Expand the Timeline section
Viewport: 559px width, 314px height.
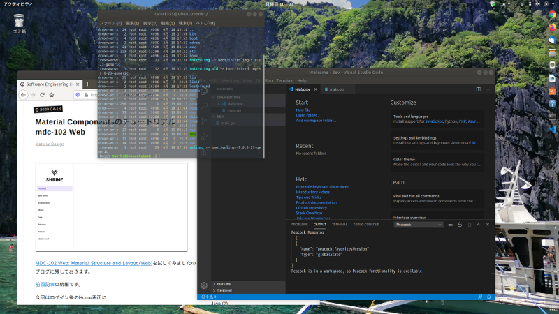[248, 290]
